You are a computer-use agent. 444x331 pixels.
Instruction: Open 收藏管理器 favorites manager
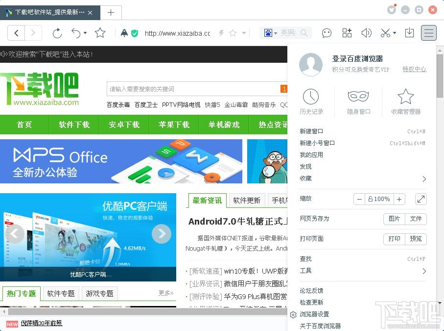(x=406, y=102)
